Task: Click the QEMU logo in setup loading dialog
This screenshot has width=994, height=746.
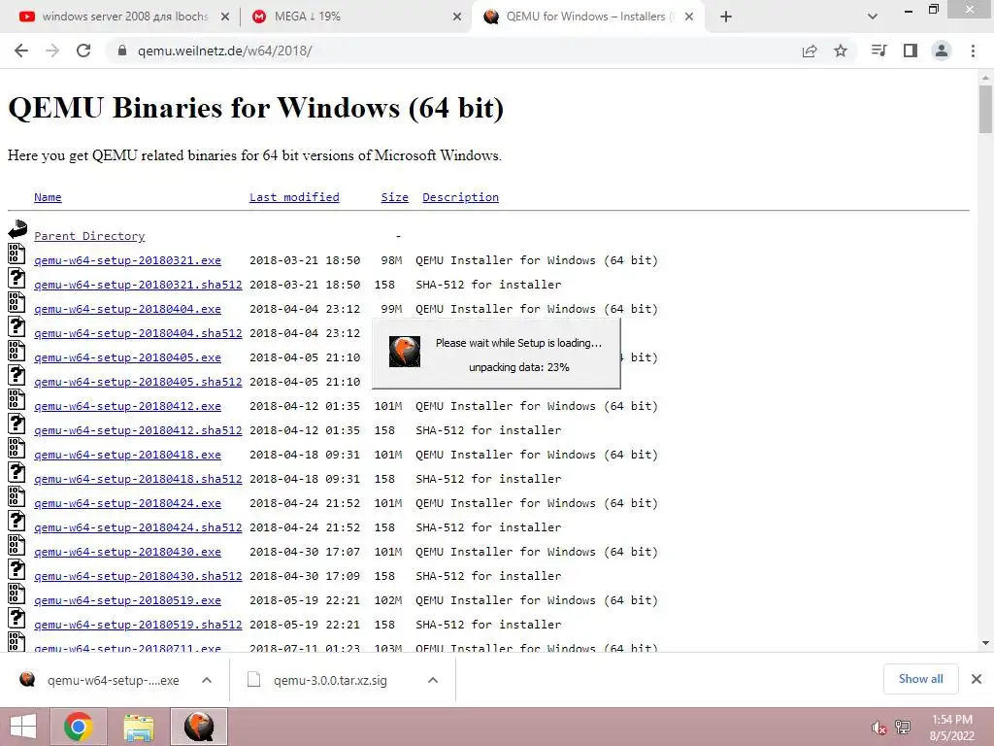Action: (x=405, y=352)
